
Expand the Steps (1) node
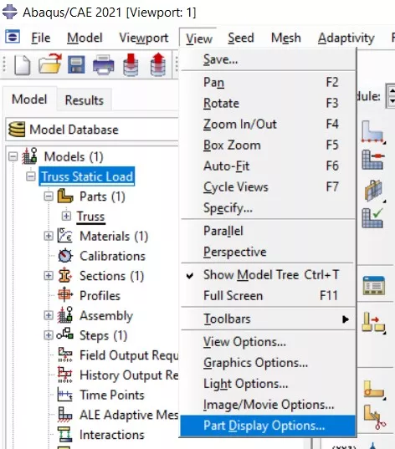point(49,335)
